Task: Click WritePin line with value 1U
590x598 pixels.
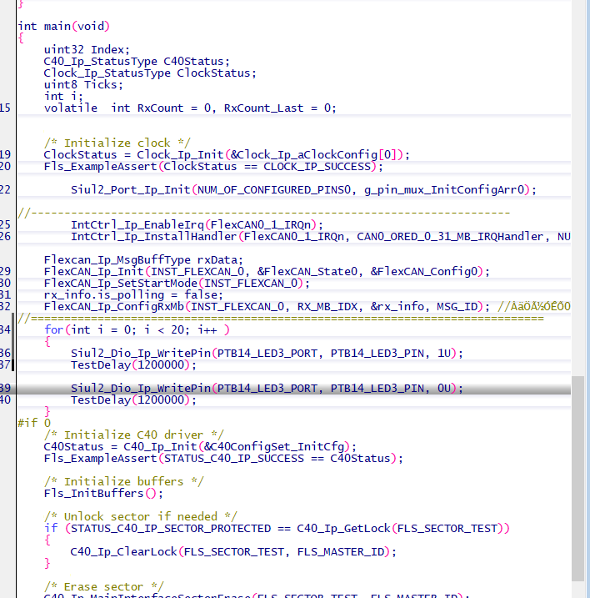Action: point(267,353)
